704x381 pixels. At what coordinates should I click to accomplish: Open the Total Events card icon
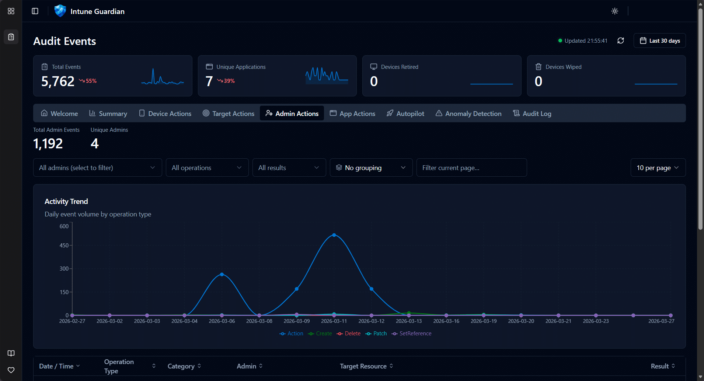click(x=45, y=67)
